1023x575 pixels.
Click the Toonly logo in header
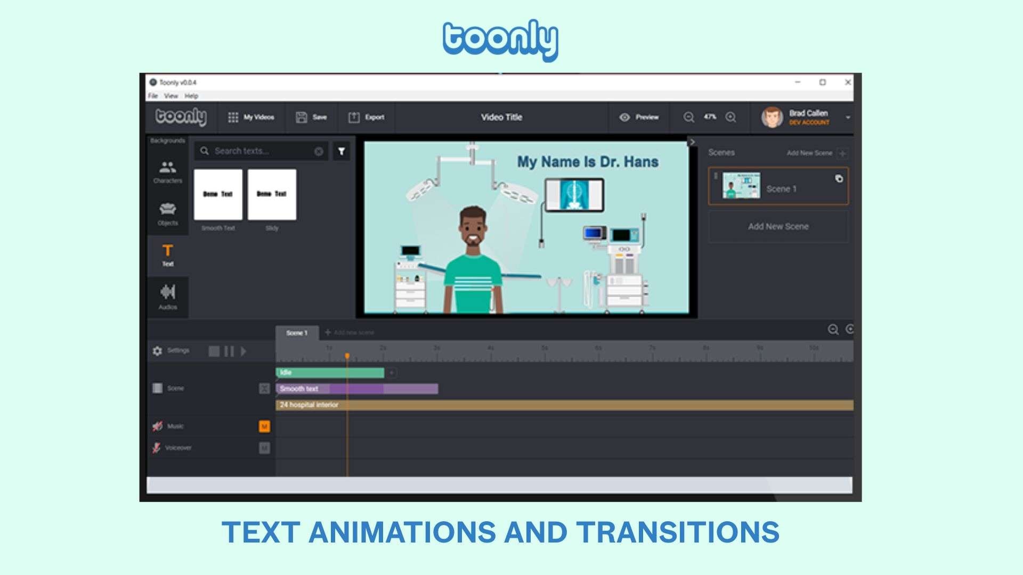pos(181,117)
